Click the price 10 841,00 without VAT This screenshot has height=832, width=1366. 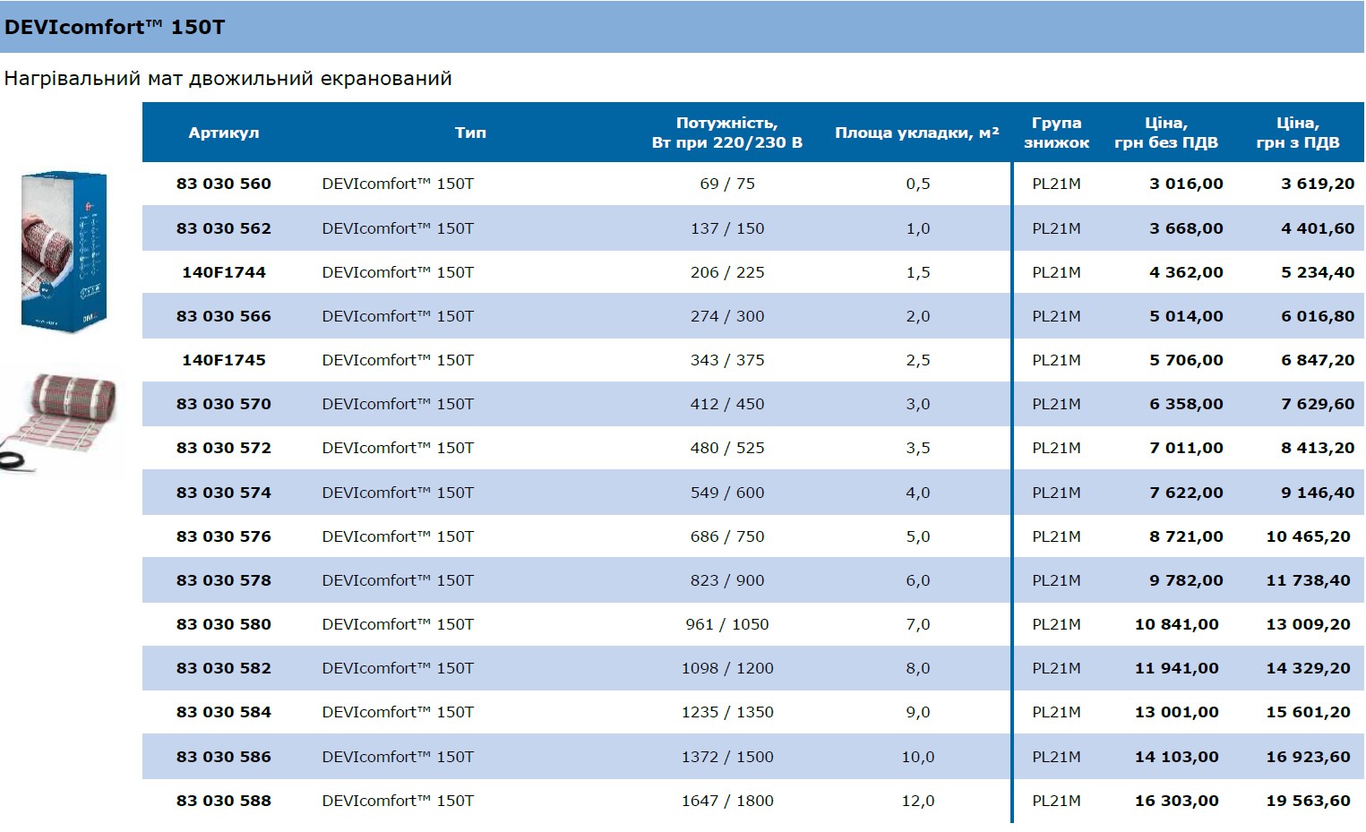click(1177, 624)
